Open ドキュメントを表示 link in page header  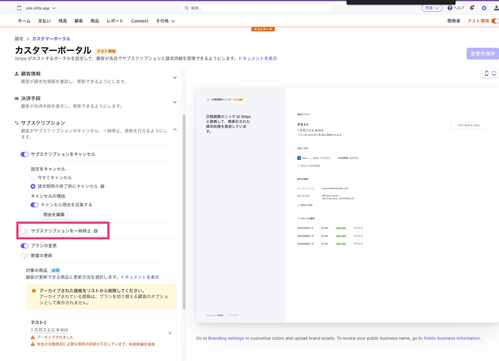pyautogui.click(x=258, y=58)
